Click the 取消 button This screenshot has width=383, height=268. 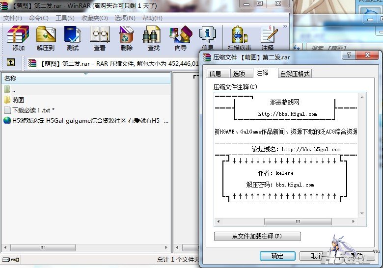point(317,256)
